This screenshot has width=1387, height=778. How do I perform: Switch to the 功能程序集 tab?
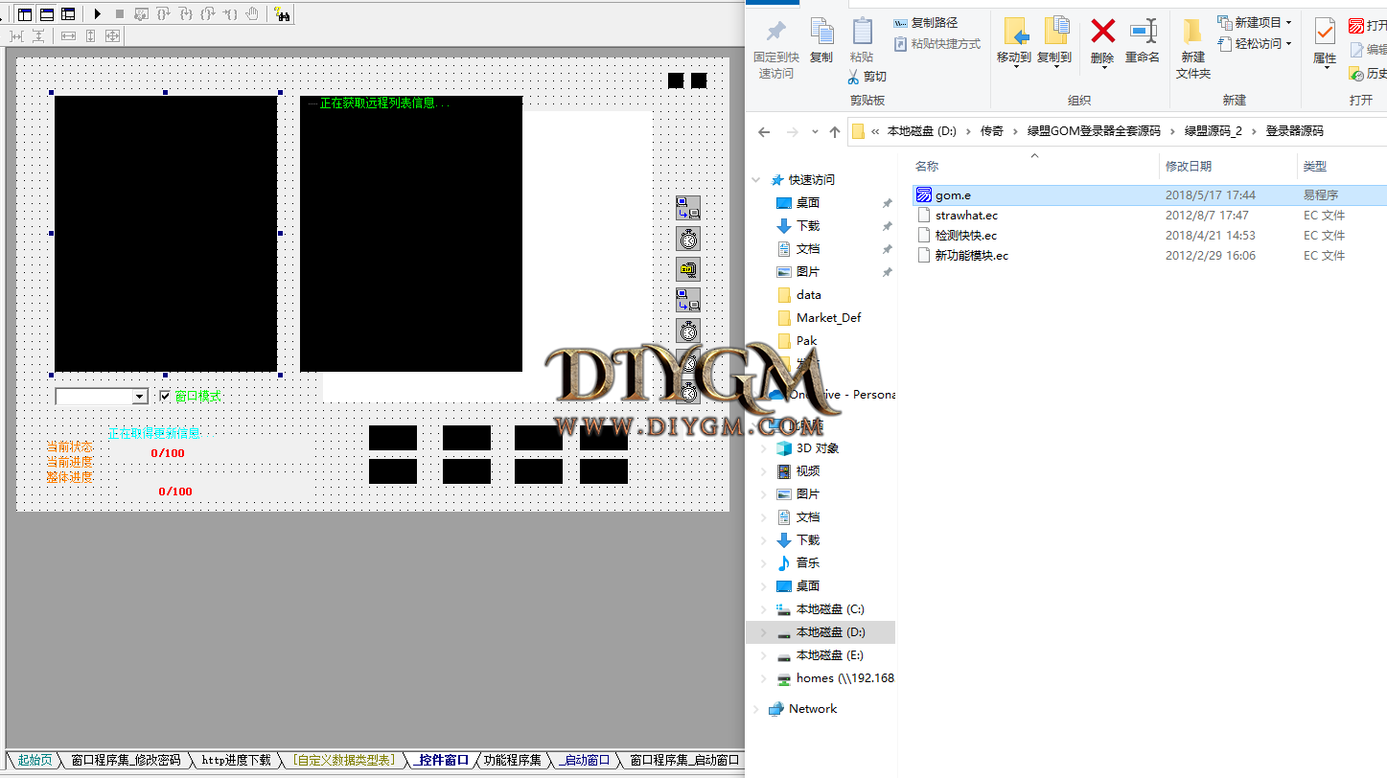click(512, 760)
